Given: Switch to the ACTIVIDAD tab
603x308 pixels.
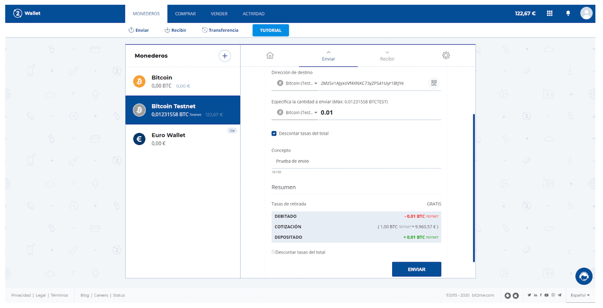Looking at the screenshot, I should [254, 14].
